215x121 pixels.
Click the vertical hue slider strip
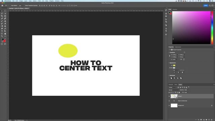(212, 28)
